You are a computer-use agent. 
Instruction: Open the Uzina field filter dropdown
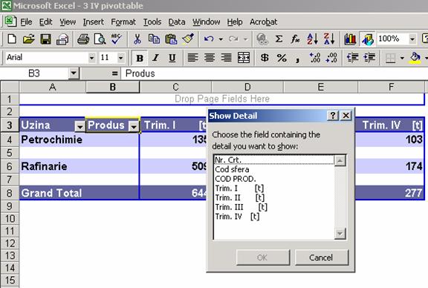80,126
